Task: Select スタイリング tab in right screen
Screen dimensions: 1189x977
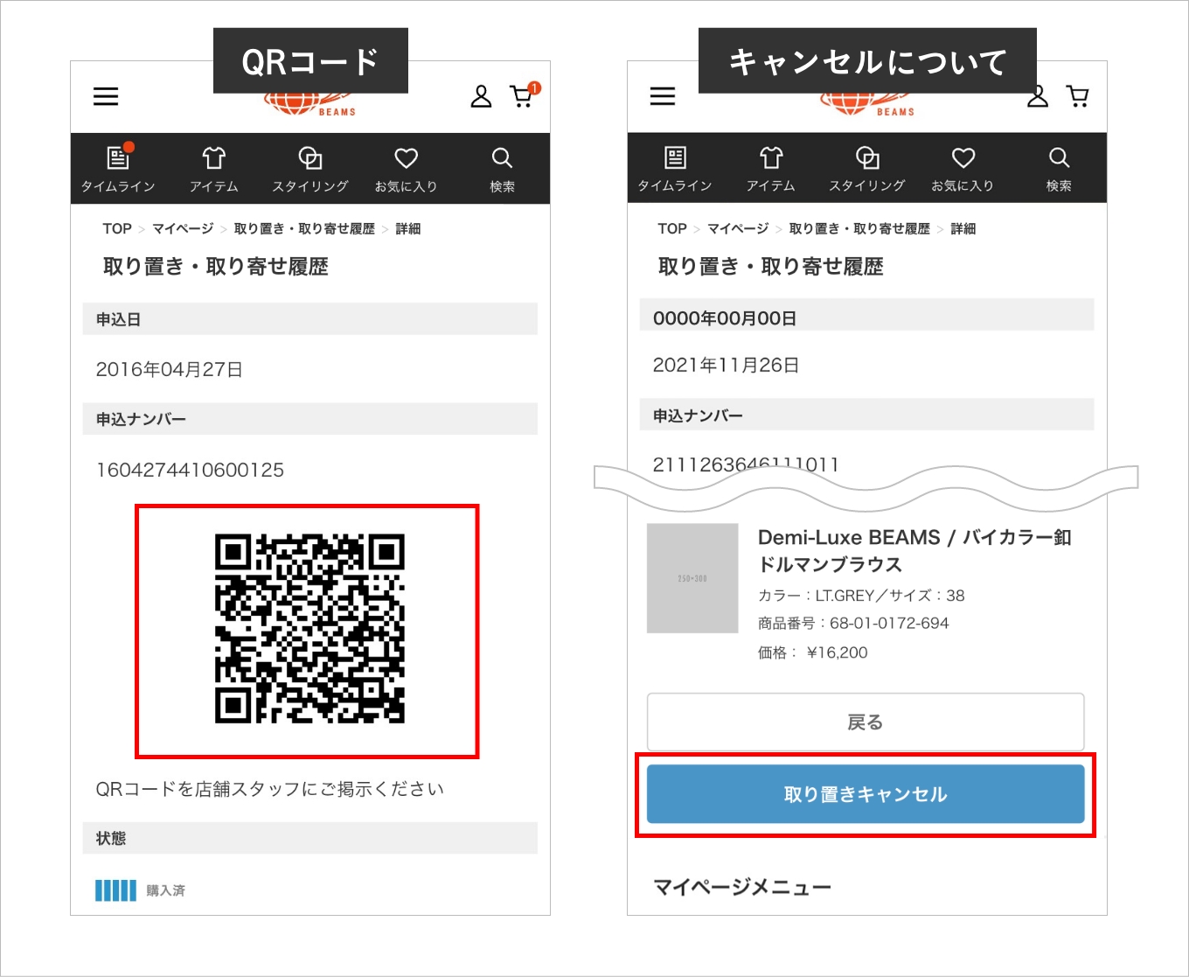Action: click(x=867, y=168)
